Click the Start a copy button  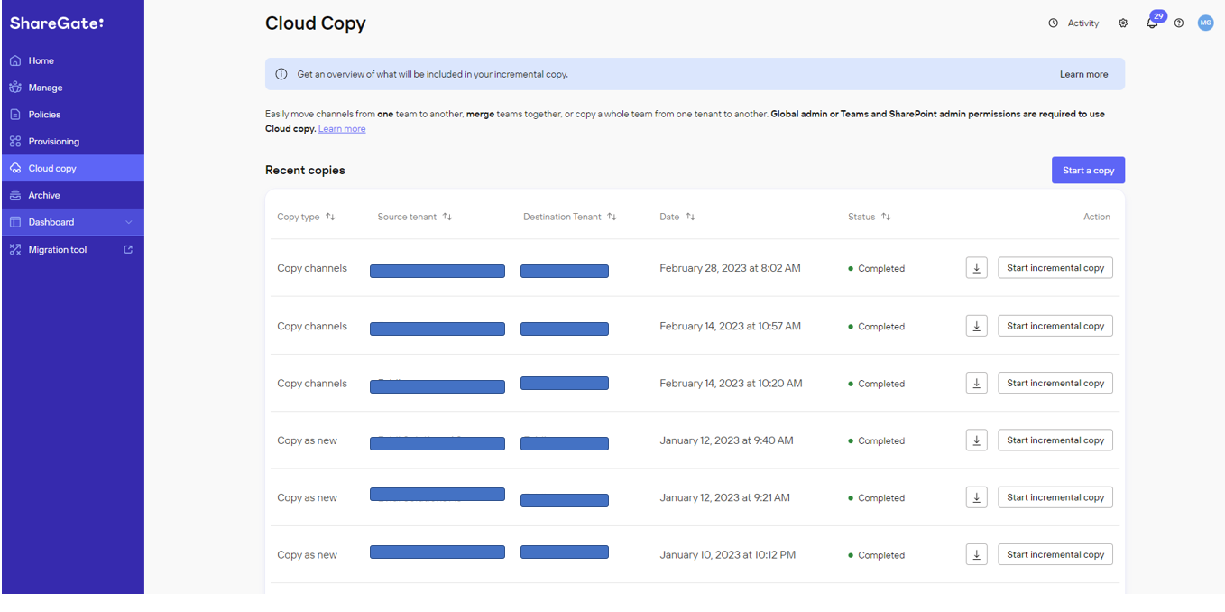[1088, 170]
